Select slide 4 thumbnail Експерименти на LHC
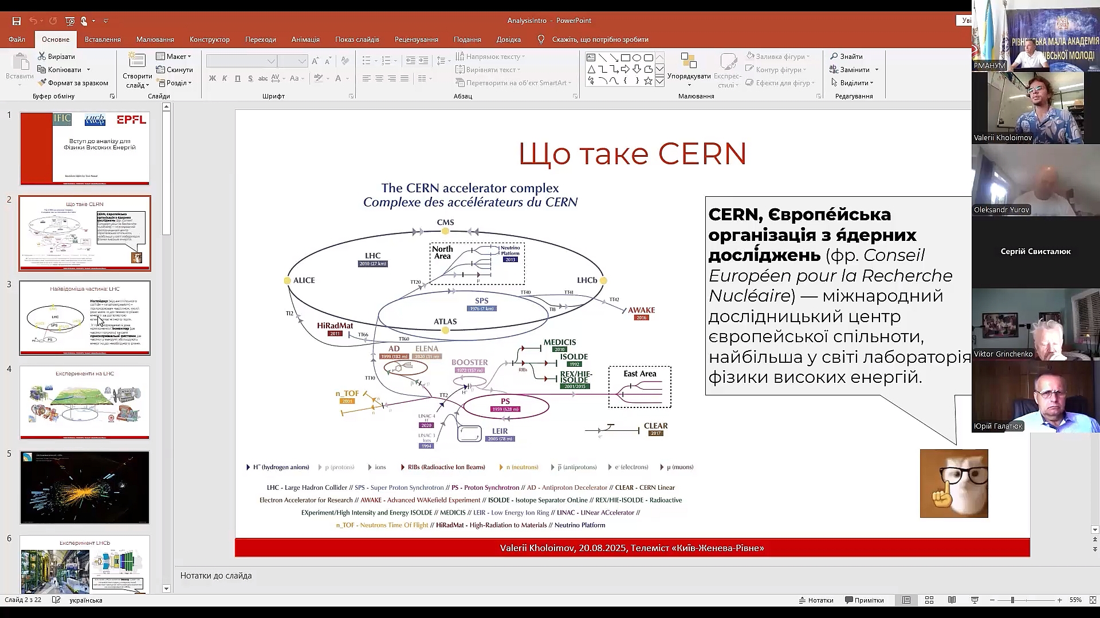Screen dimensions: 1100x618 point(85,403)
